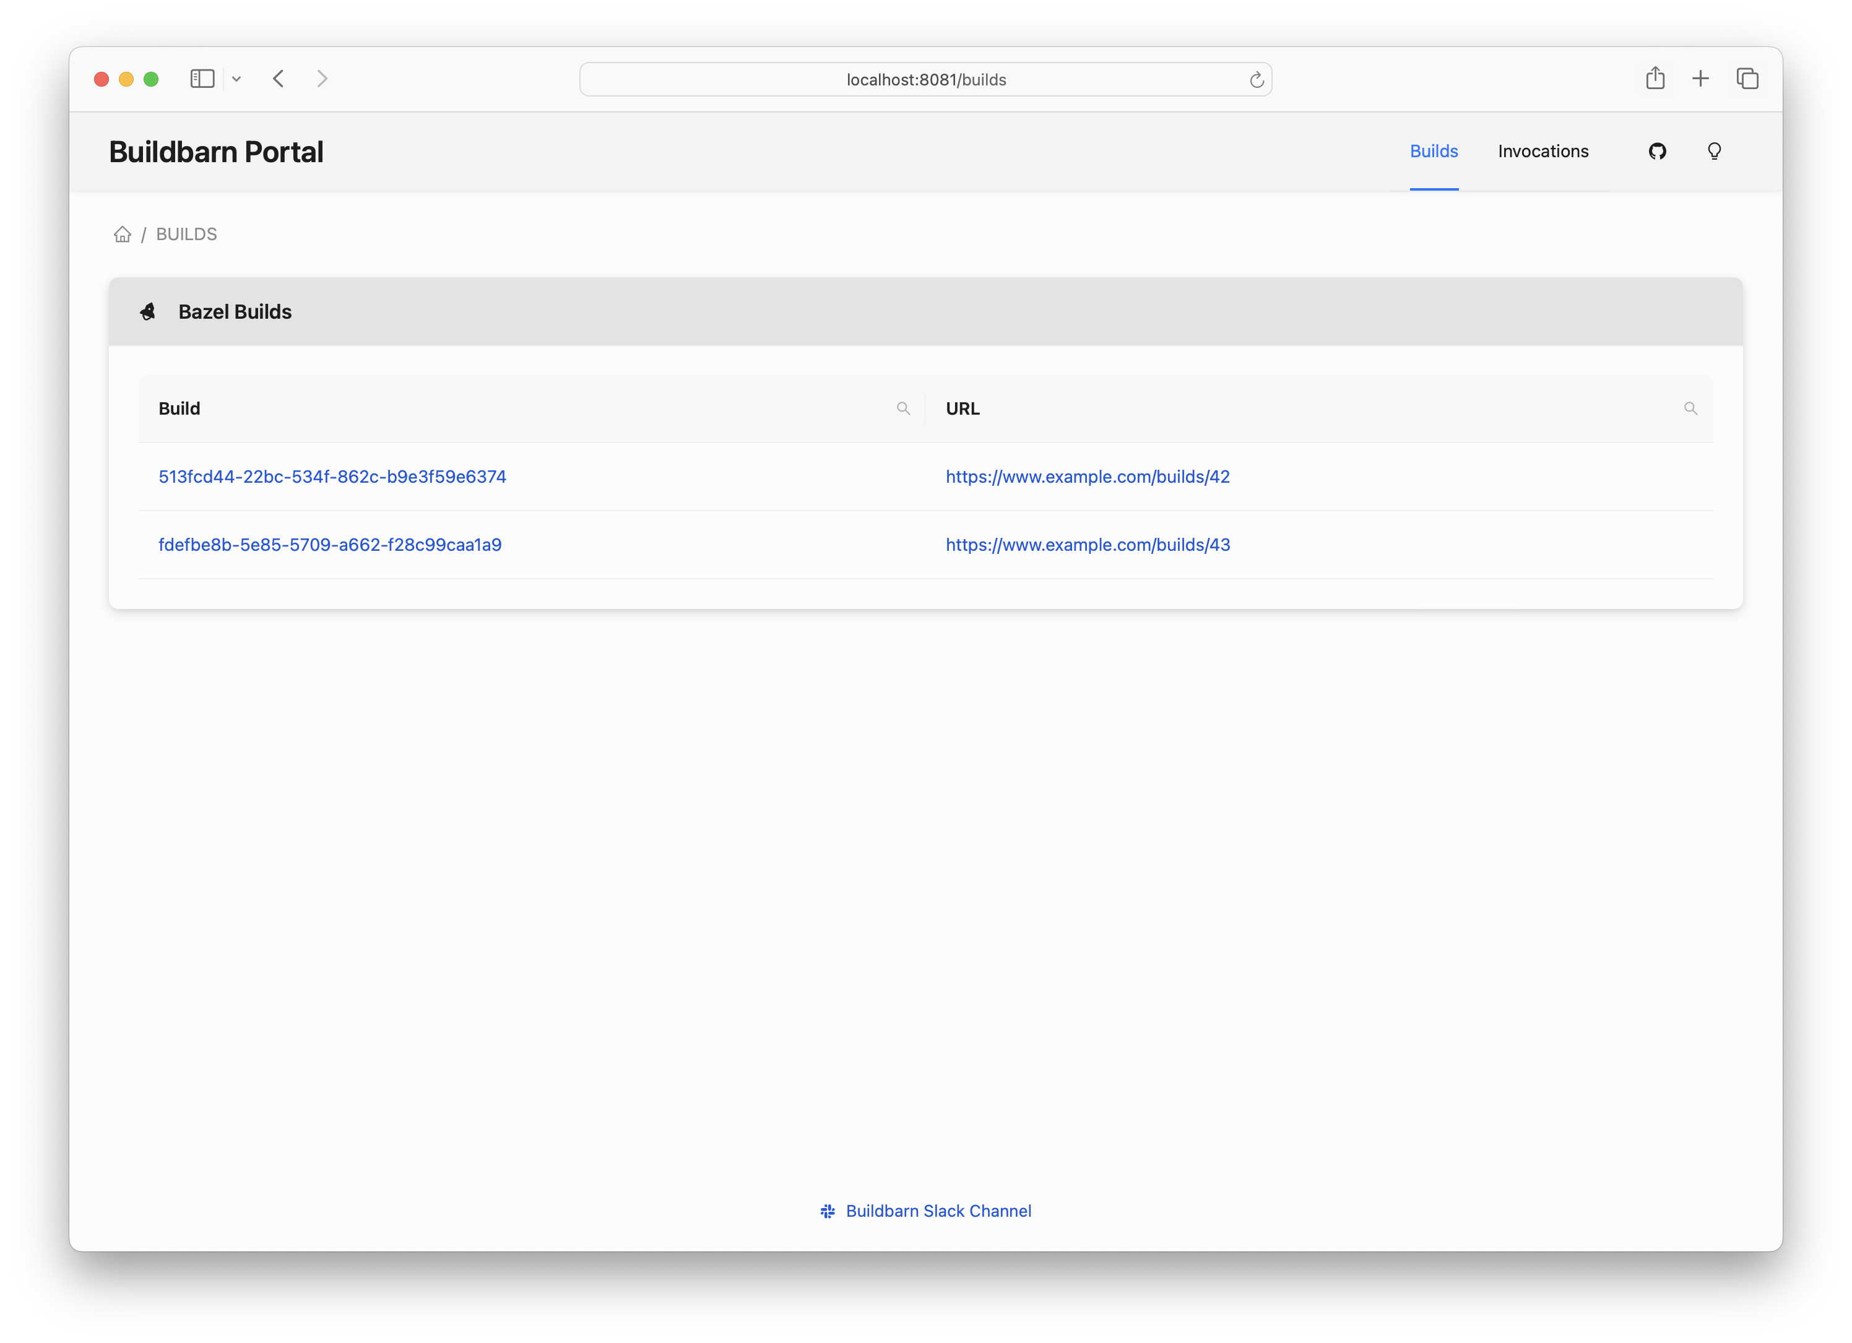The image size is (1852, 1343).
Task: Visit https://www.example.com/builds/43 link
Action: tap(1088, 545)
